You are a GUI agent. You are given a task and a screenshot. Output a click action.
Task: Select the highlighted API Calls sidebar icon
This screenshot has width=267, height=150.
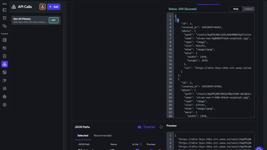[5, 64]
